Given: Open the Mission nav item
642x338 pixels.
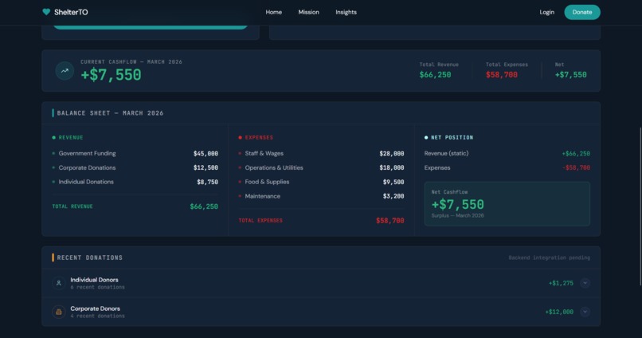Looking at the screenshot, I should coord(309,12).
